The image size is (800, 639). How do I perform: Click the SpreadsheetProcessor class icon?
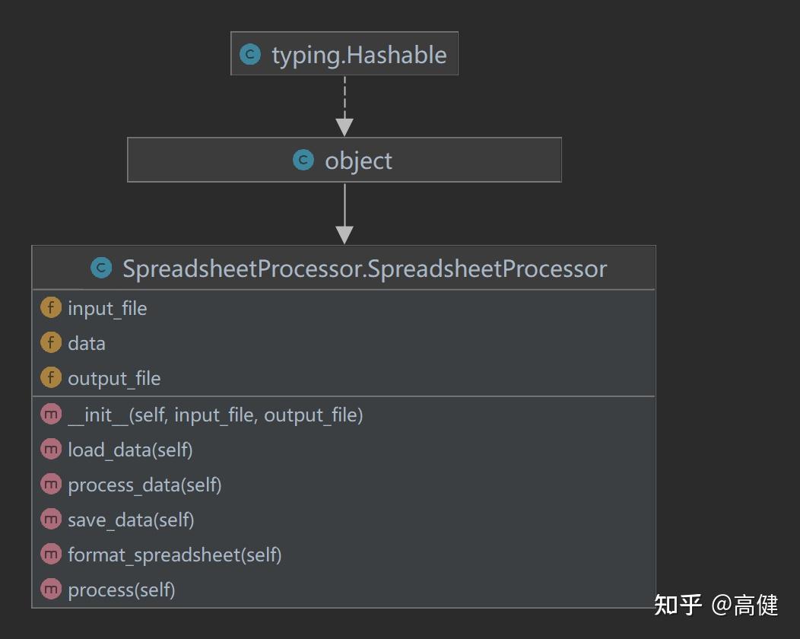101,268
